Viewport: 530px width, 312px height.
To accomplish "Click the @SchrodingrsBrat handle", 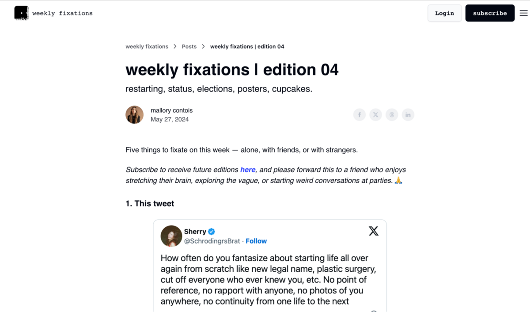I will [x=212, y=241].
